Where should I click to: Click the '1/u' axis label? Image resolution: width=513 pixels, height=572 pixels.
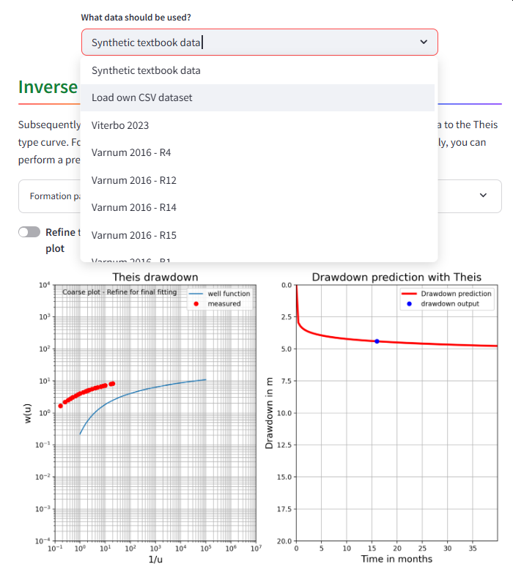pos(155,560)
